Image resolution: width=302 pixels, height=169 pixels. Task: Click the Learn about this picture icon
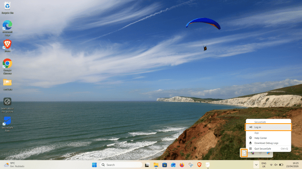tap(7, 105)
